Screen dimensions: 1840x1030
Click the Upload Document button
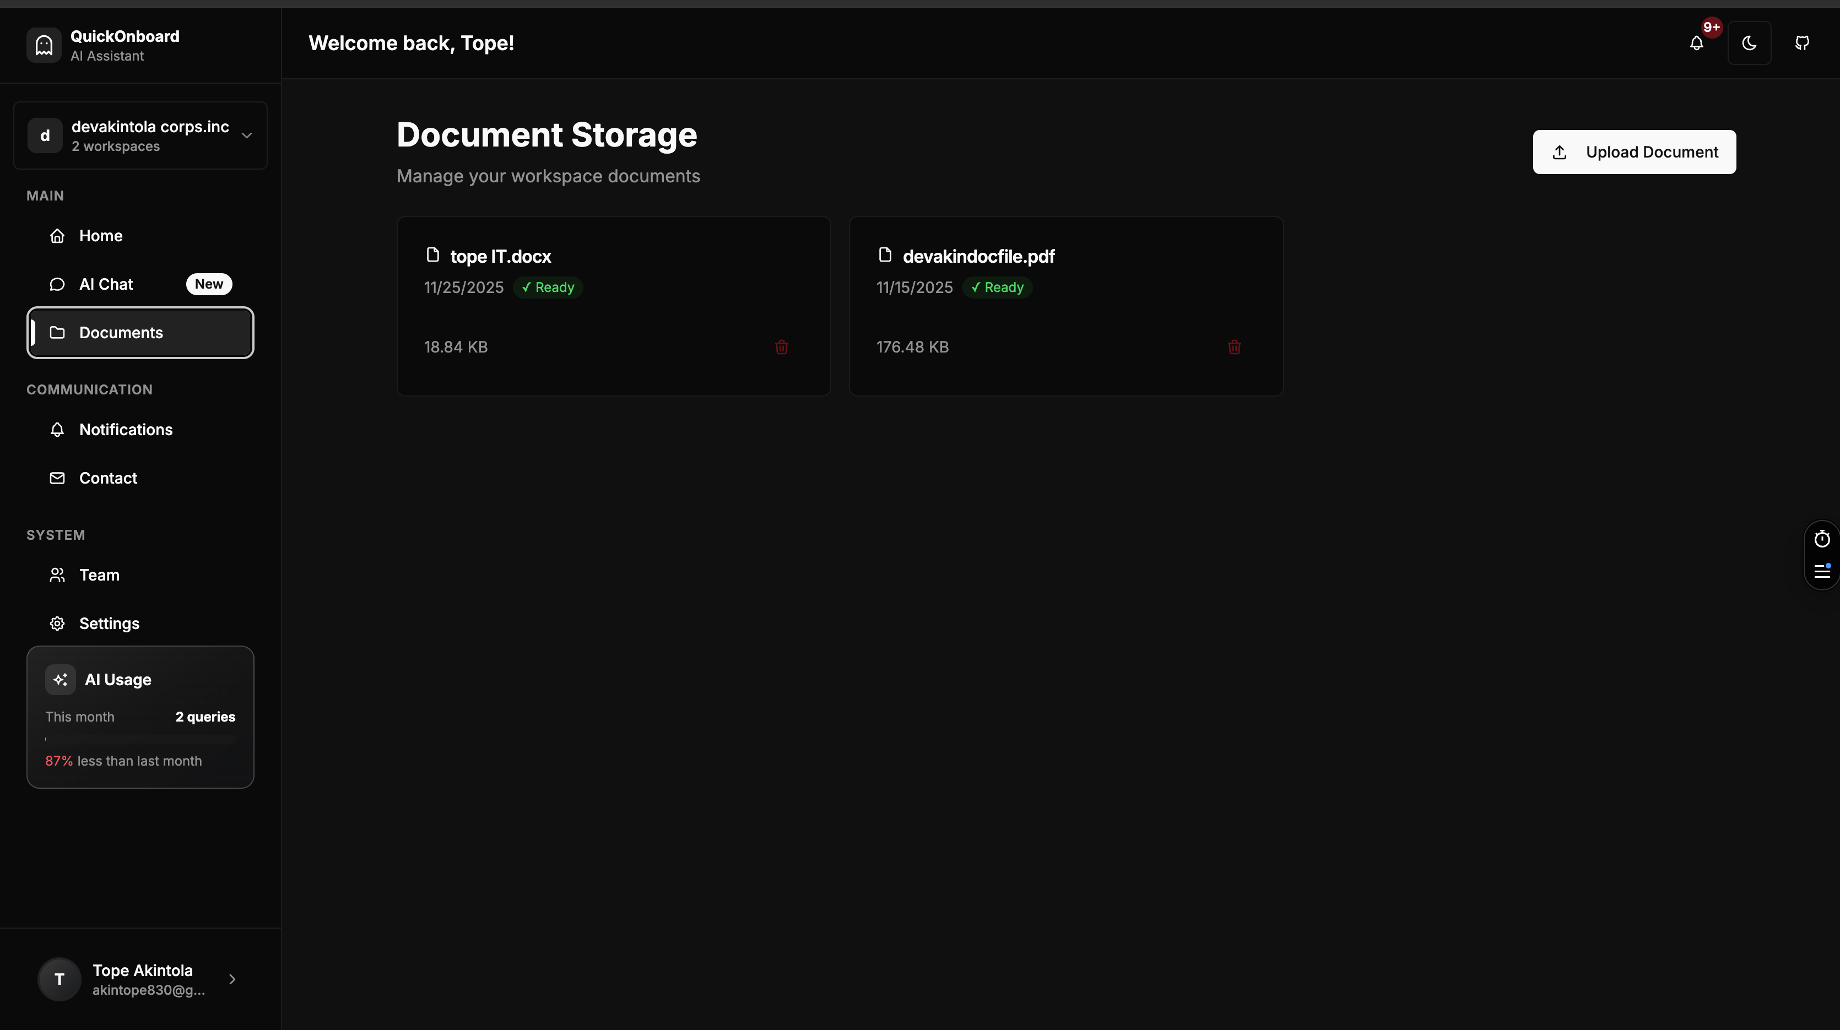tap(1635, 152)
